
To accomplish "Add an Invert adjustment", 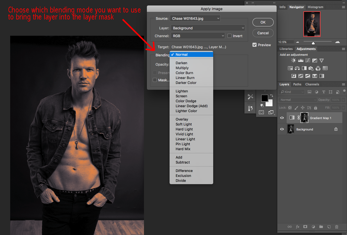I will pos(294,76).
